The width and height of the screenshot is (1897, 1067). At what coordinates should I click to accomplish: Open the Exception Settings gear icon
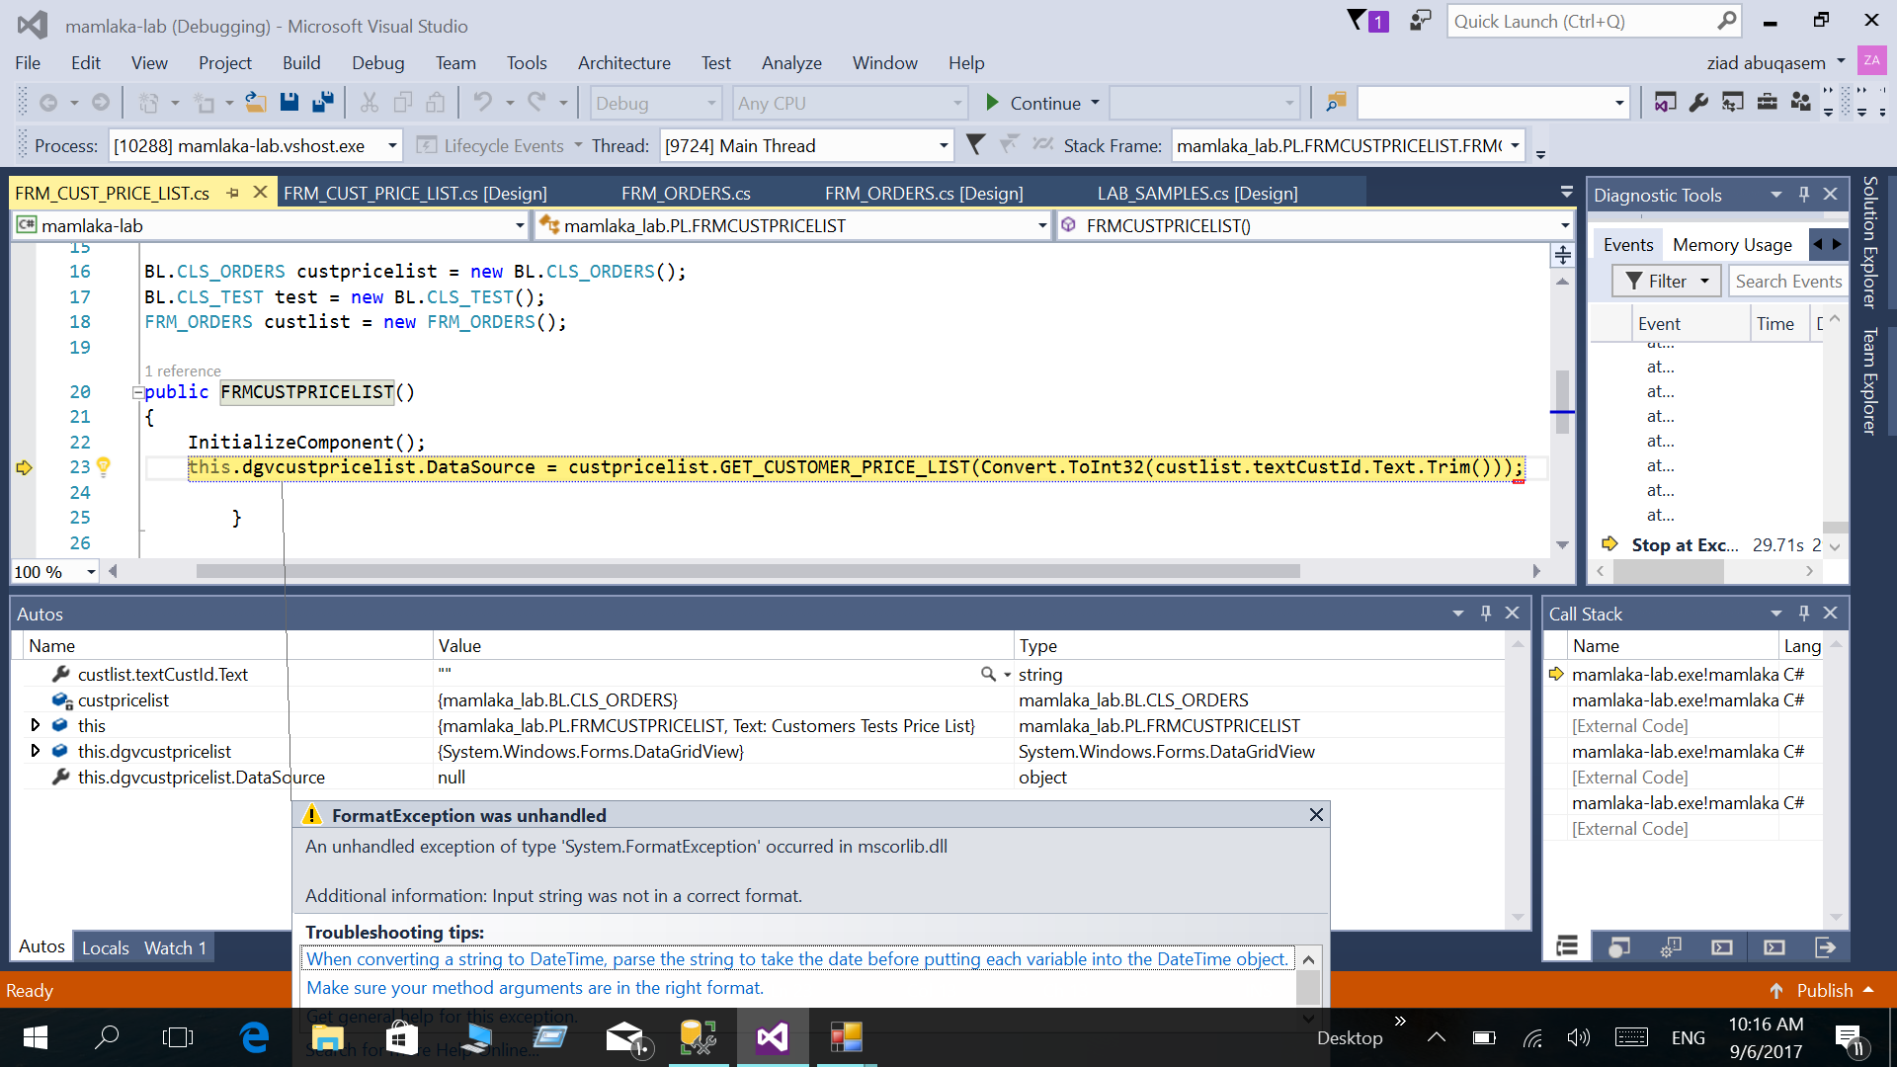click(x=1671, y=946)
